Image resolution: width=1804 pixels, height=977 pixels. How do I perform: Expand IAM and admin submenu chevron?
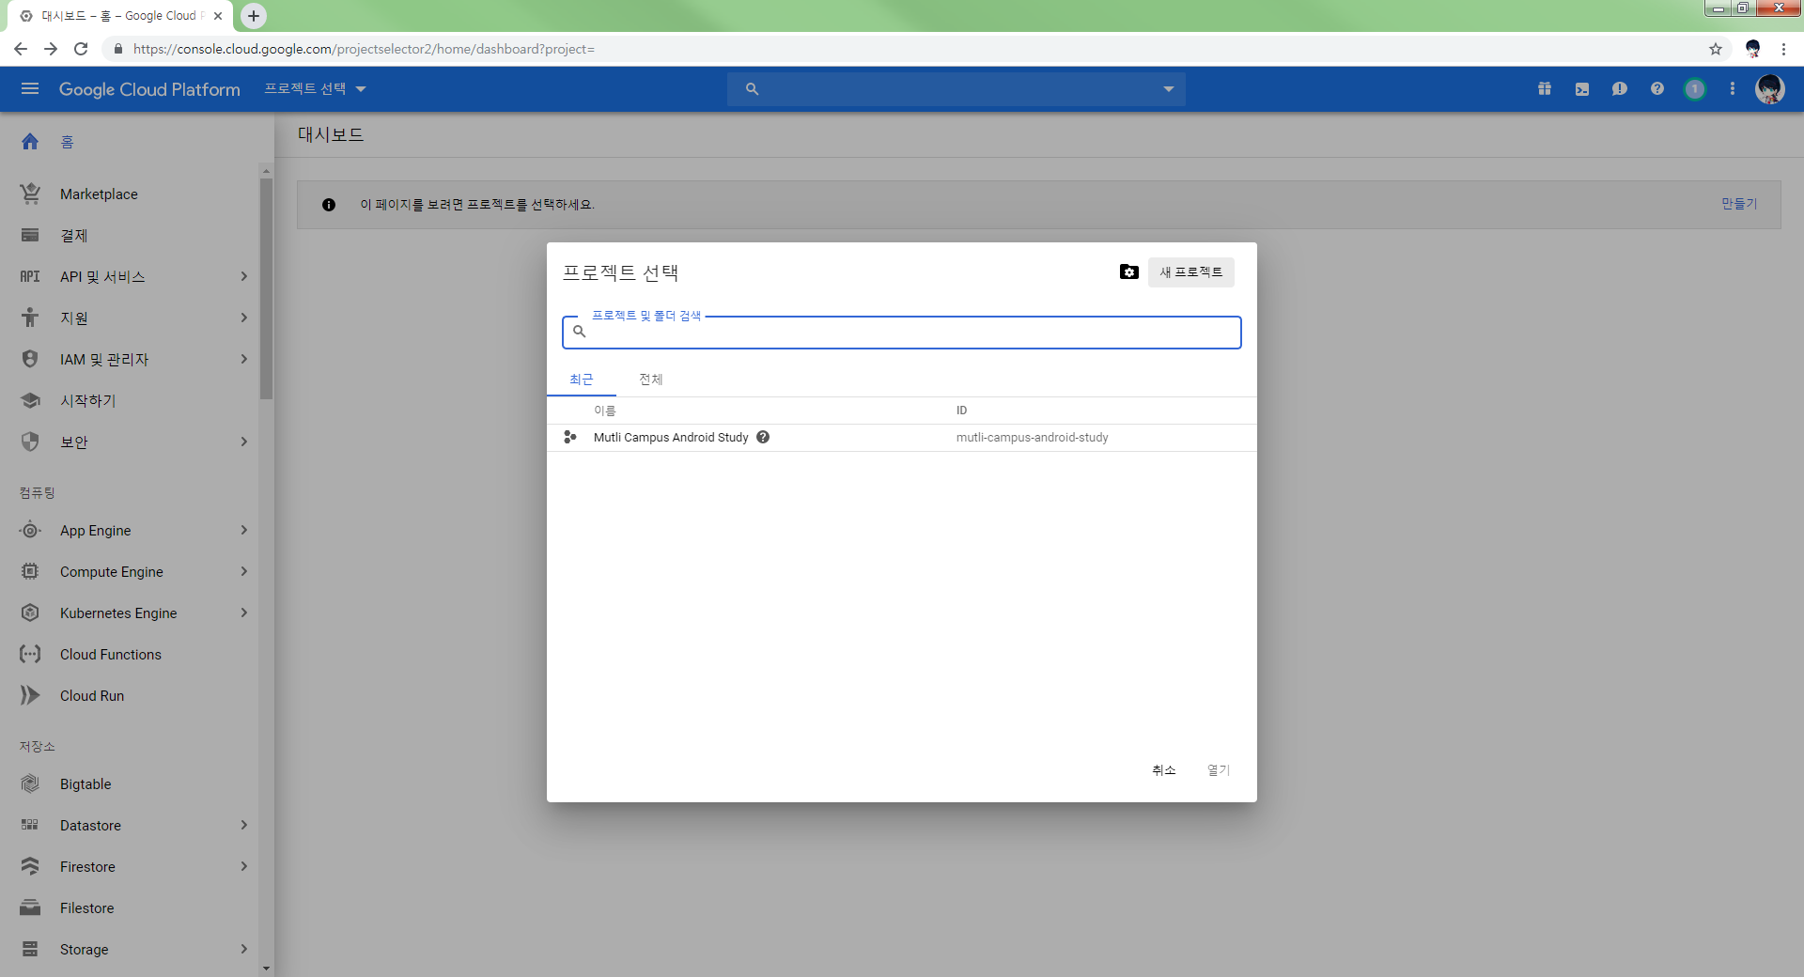pyautogui.click(x=244, y=359)
